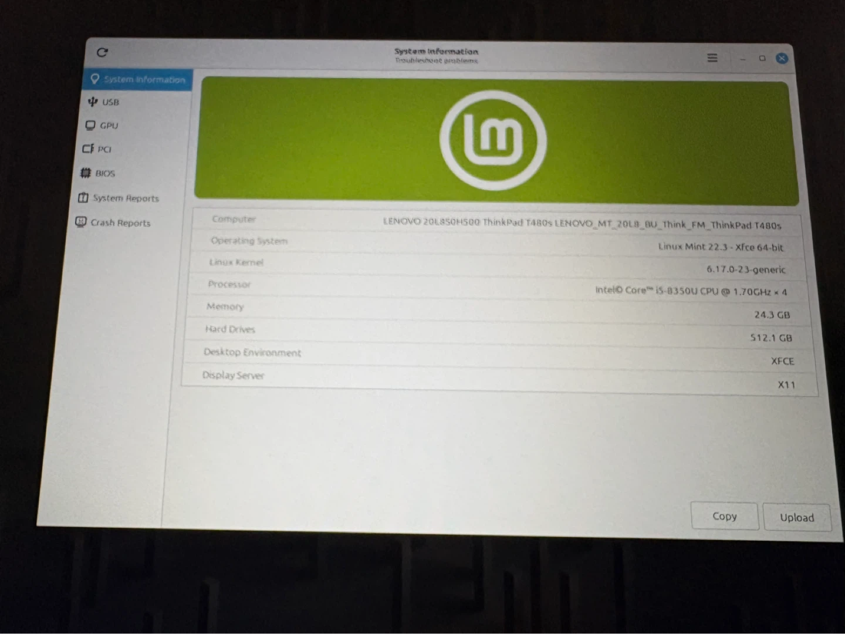The width and height of the screenshot is (845, 634).
Task: Click the refresh icon in the header bar
Action: [x=102, y=52]
